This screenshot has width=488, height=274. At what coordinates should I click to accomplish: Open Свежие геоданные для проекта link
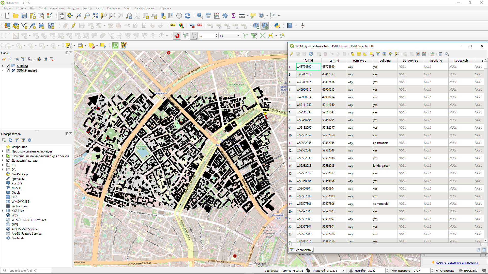coord(457,263)
